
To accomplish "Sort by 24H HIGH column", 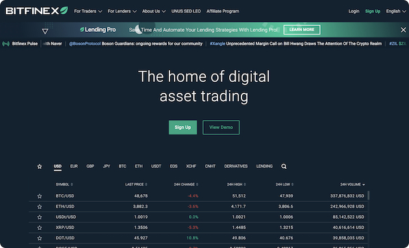I will [x=236, y=184].
